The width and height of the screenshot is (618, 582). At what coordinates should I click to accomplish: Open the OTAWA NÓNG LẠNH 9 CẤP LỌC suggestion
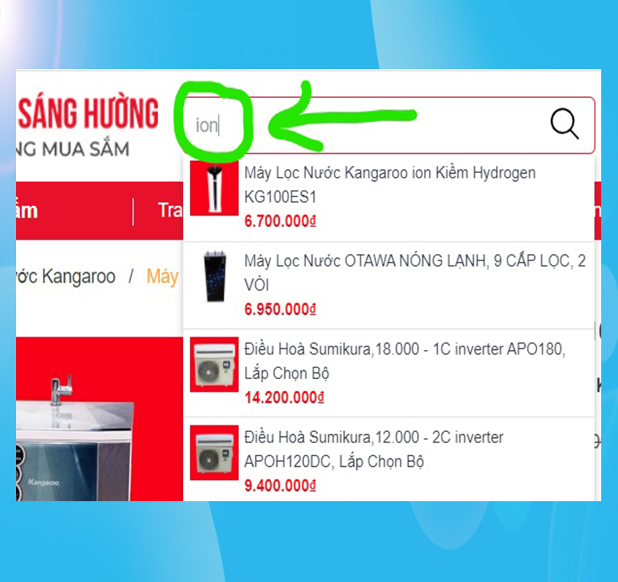coord(389,285)
